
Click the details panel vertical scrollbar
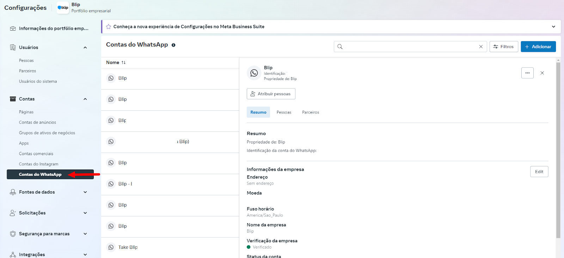558,148
